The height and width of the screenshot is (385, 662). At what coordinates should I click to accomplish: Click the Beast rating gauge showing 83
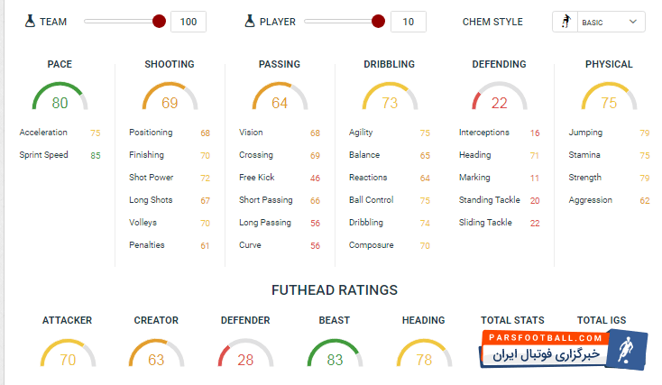point(335,355)
